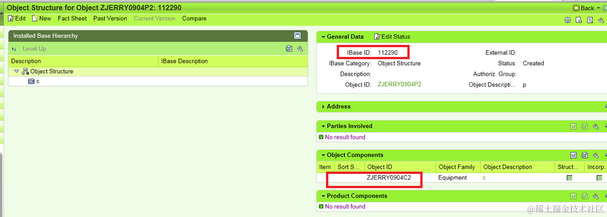Sort by Object ID column header
Viewport: 607px width, 217px height.
point(400,167)
